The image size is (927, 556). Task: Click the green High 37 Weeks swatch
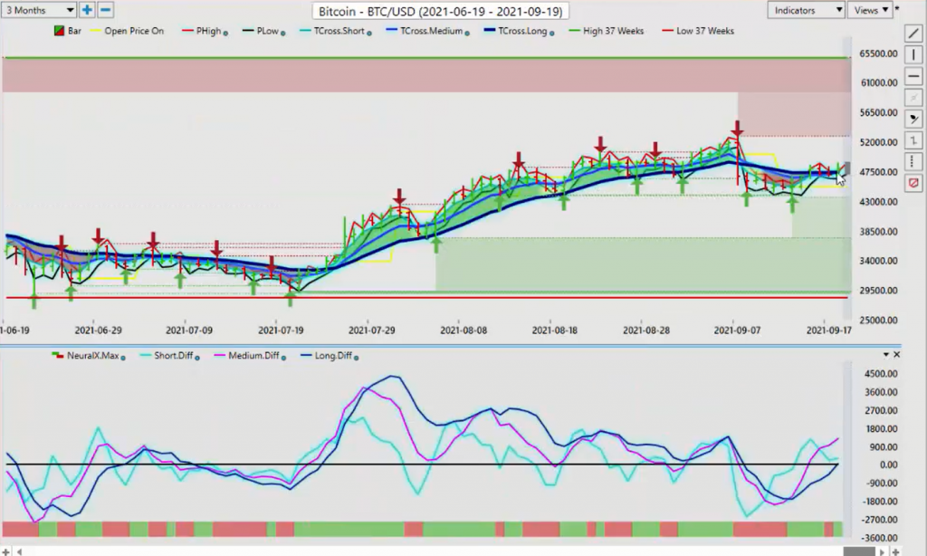tap(574, 31)
